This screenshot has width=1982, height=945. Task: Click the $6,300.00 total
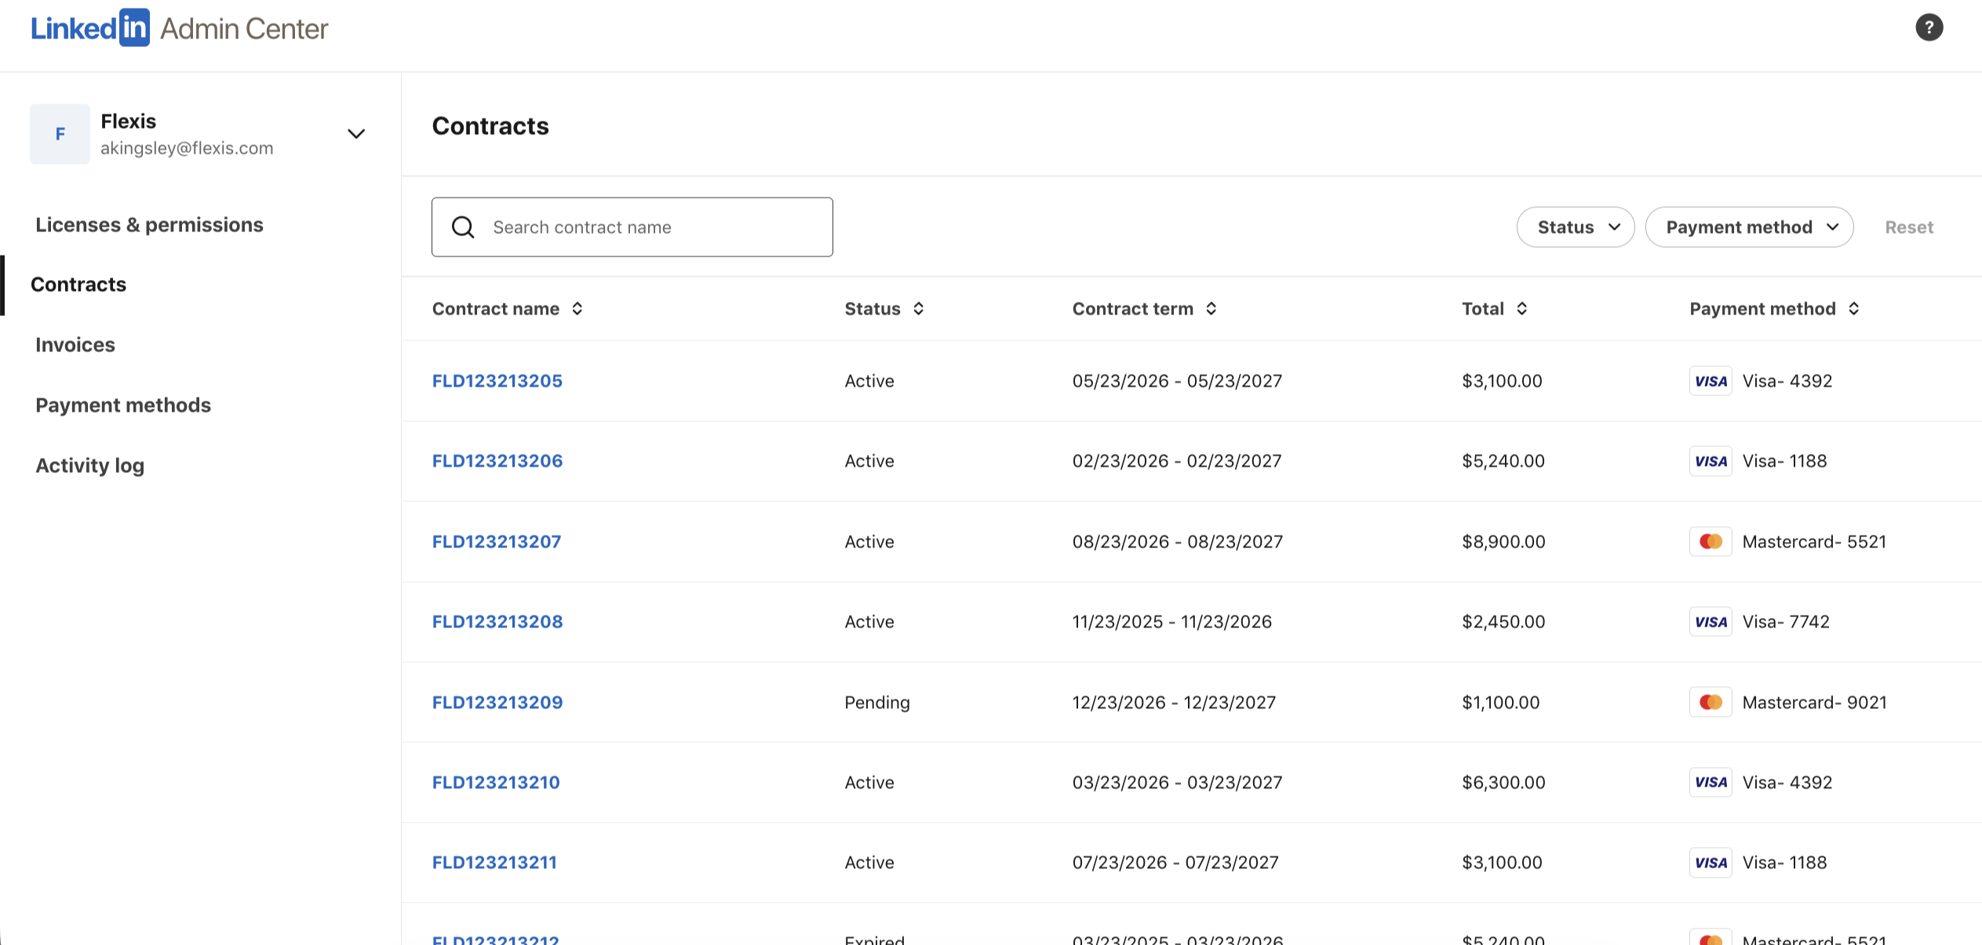[x=1503, y=783]
